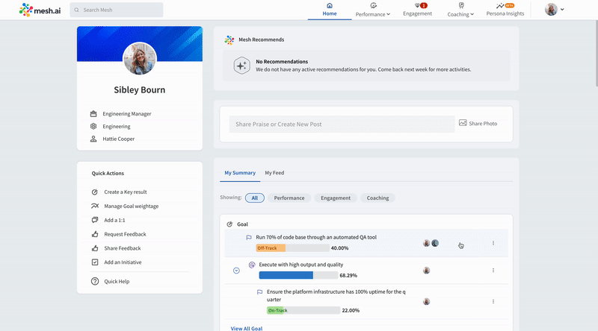Open the Engagement nav item

tap(417, 13)
